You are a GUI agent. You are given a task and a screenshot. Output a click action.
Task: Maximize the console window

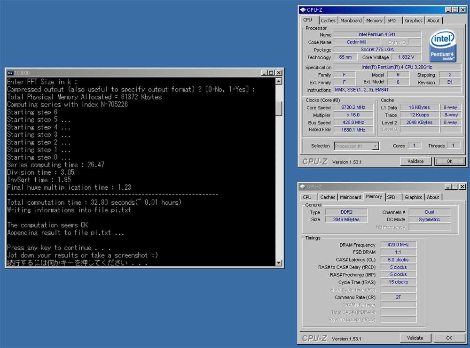click(x=271, y=73)
